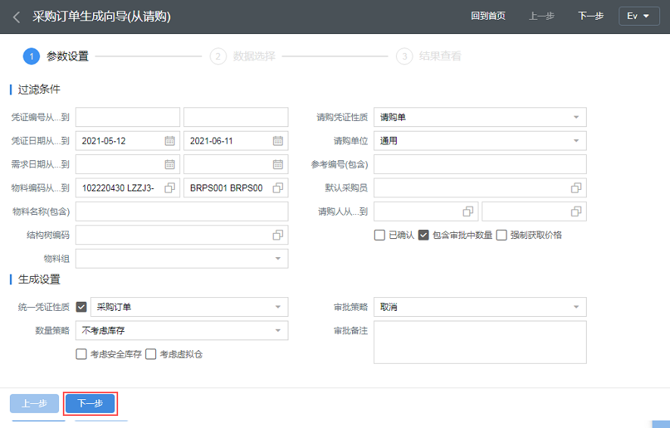Open calendar for voucher start date
670x428 pixels.
(x=170, y=141)
